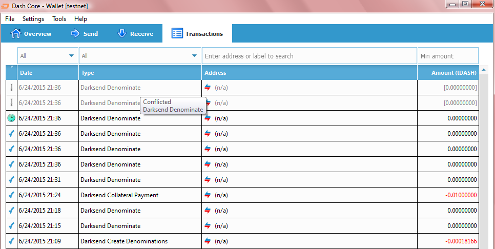Minimize the Dash Core wallet window
Screen dimensions: 495x249
pos(452,4)
